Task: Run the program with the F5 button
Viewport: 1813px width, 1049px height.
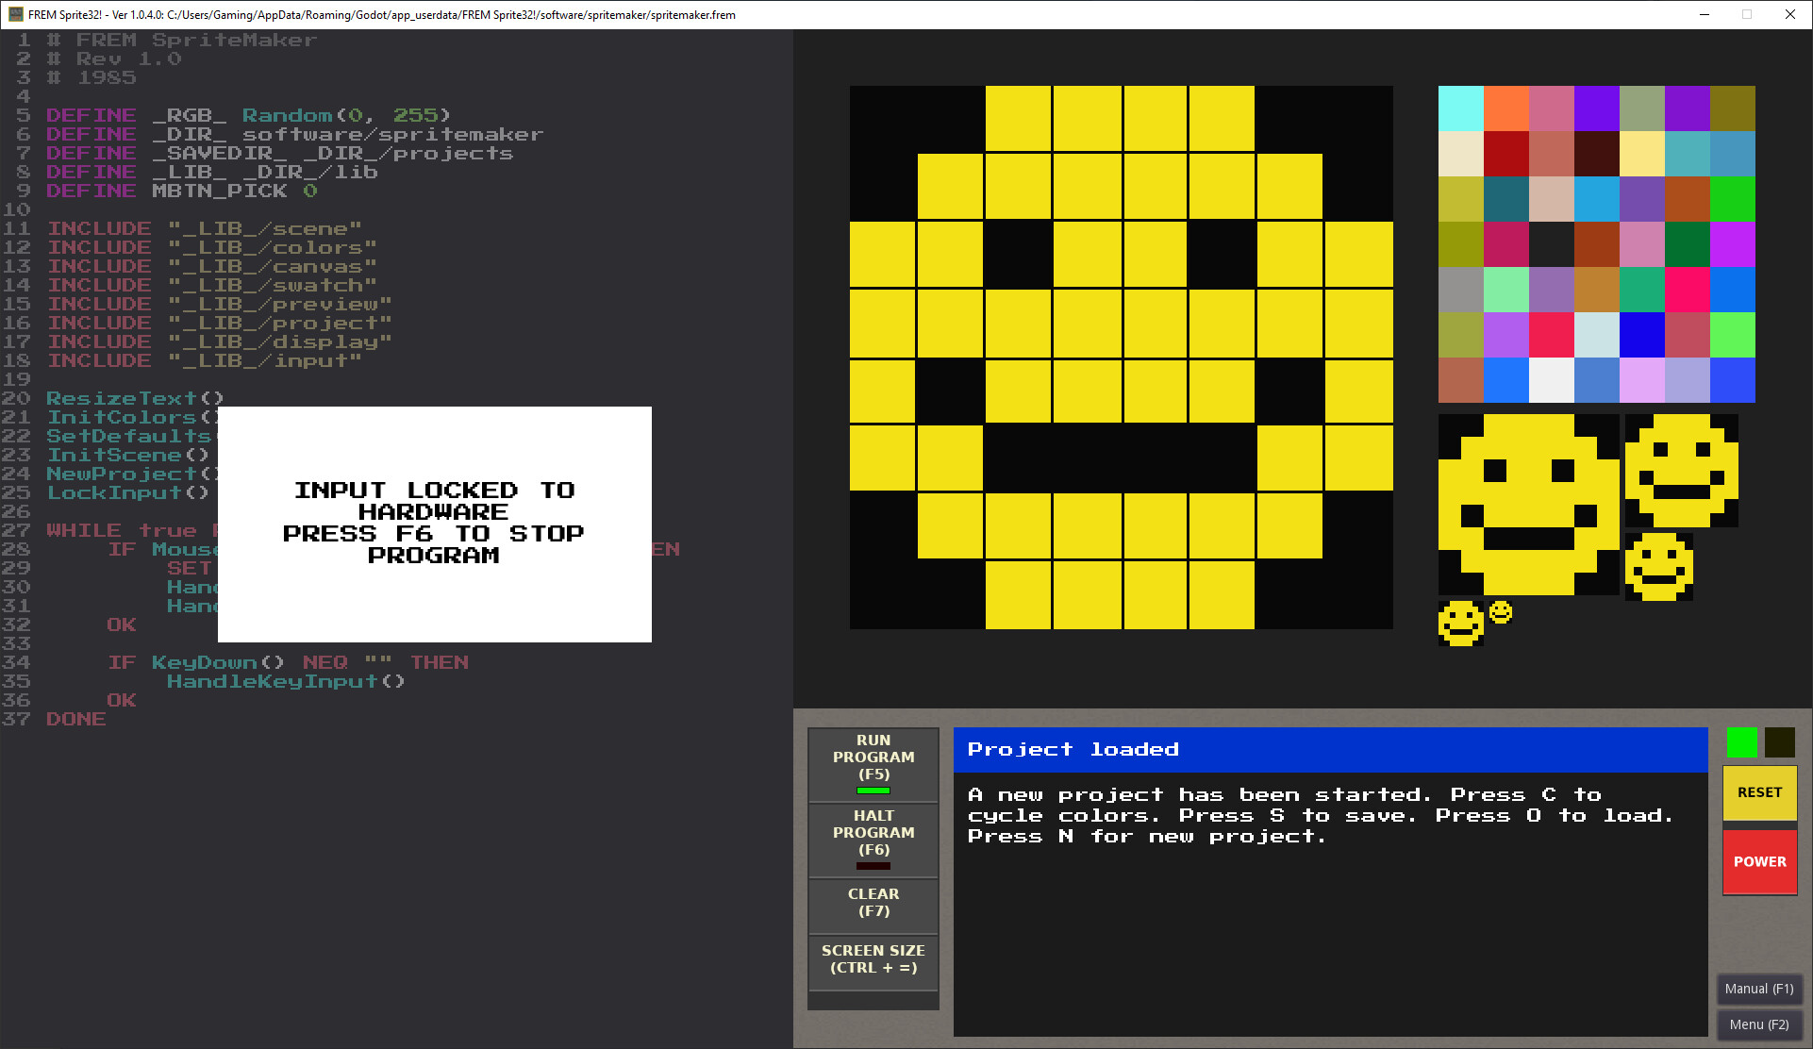Action: pyautogui.click(x=873, y=763)
